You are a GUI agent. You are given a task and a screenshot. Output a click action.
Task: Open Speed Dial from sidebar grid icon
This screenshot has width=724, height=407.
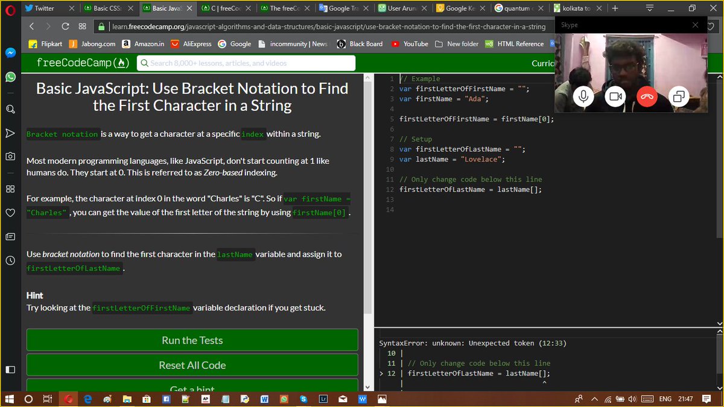[10, 189]
